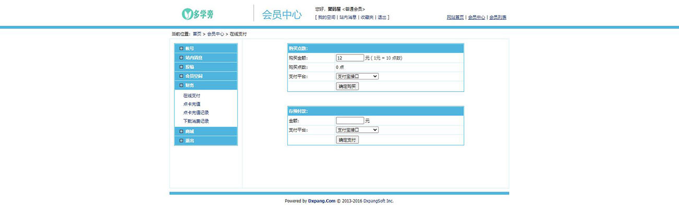This screenshot has height=206, width=679.
Task: Click the 确定支付 button
Action: [347, 140]
